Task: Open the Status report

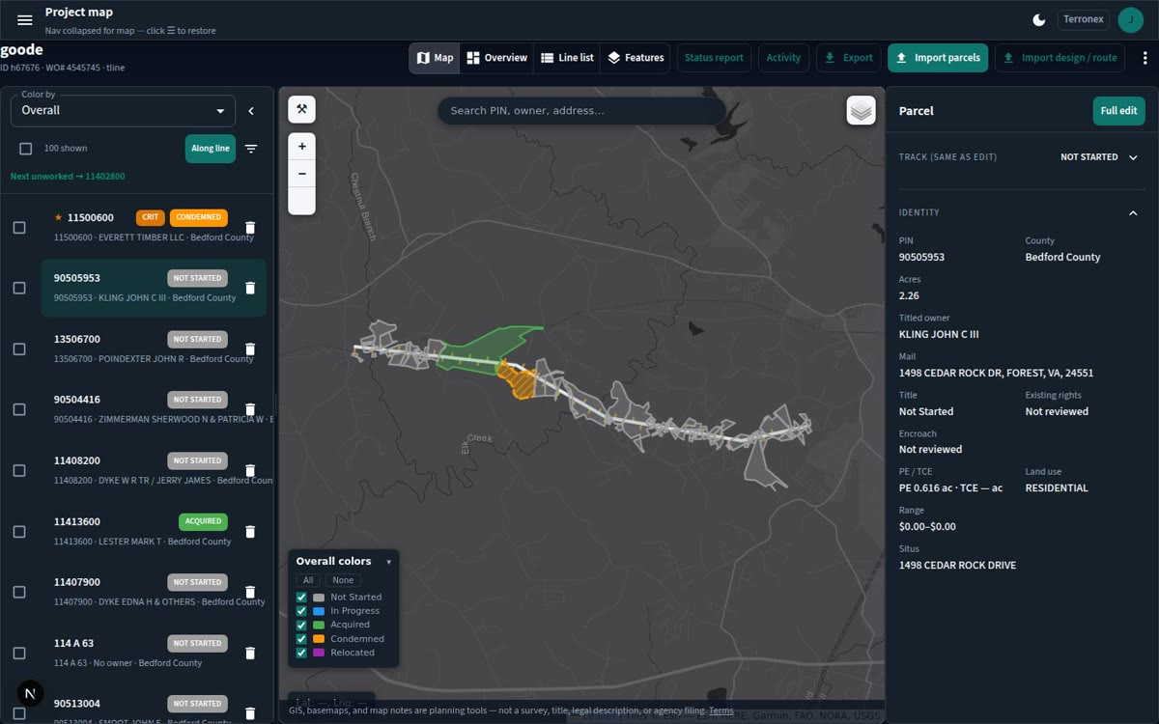Action: click(714, 58)
